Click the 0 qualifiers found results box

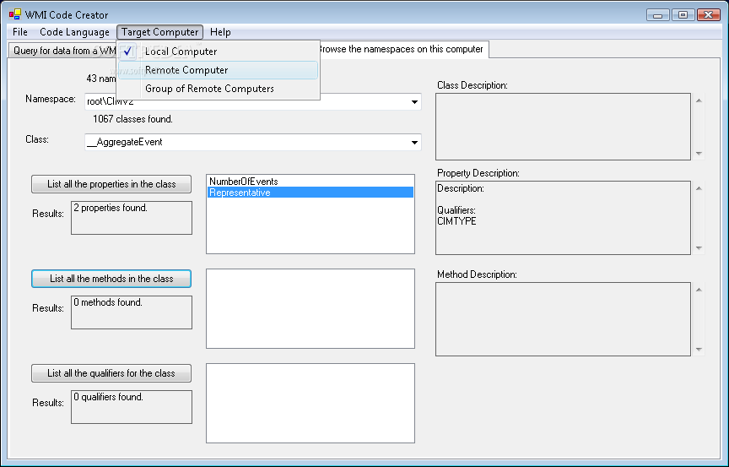coord(132,407)
